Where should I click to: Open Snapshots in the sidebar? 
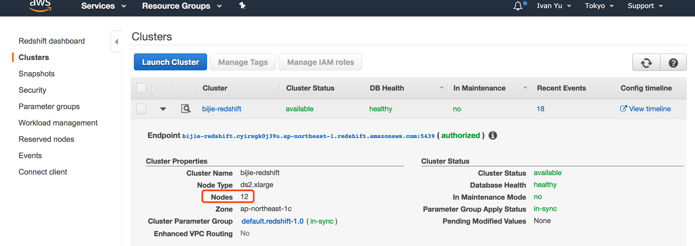[x=37, y=74]
